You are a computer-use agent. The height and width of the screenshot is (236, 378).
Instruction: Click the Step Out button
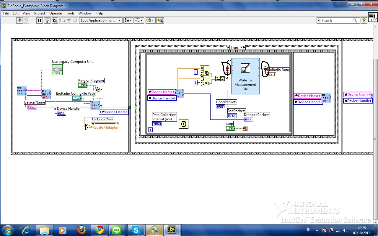(x=75, y=20)
